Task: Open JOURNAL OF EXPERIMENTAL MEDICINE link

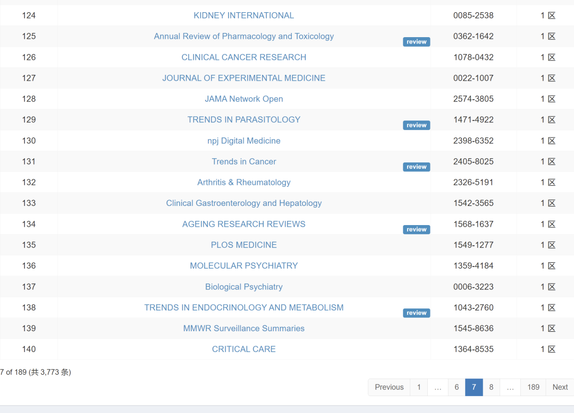Action: coord(244,78)
